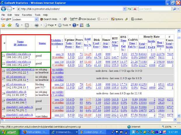
Task: Click the RSS Feeds icon
Action: (27, 25)
